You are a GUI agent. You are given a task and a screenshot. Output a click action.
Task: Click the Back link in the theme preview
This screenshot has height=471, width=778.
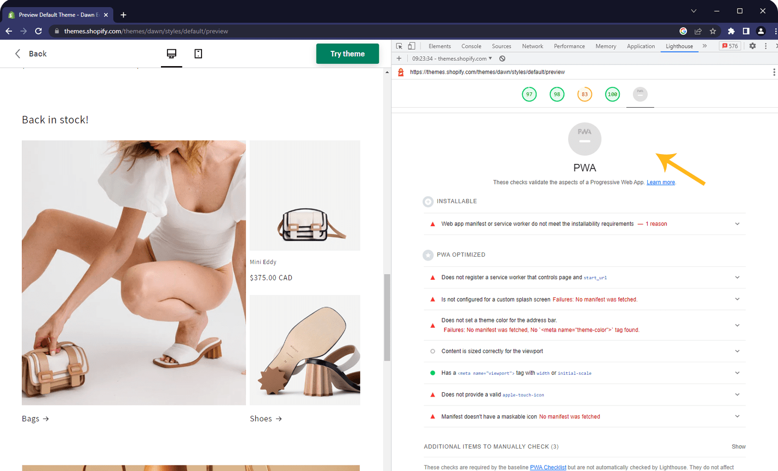(x=31, y=54)
